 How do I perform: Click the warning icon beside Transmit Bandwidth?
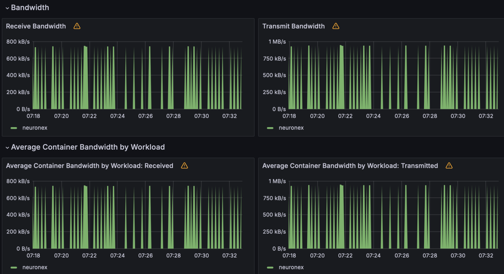click(335, 26)
